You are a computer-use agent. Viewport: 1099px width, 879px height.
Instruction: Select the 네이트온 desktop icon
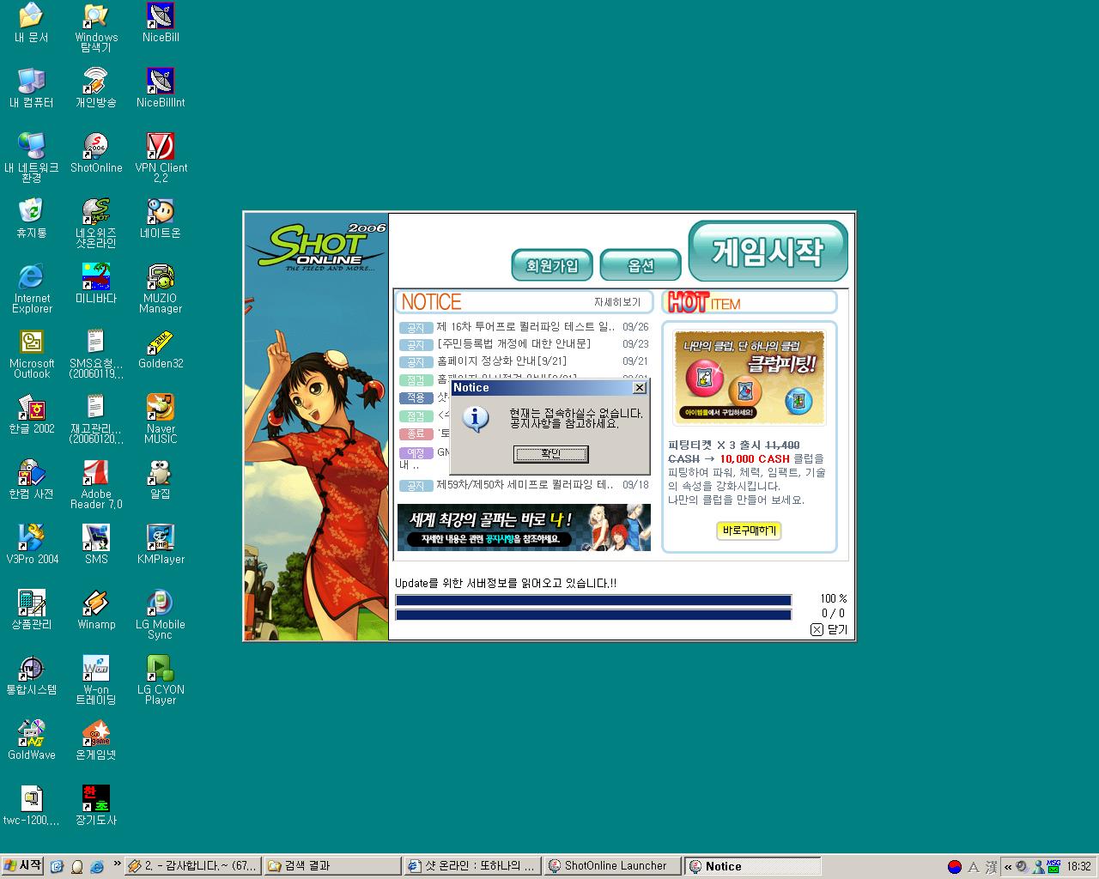coord(161,219)
